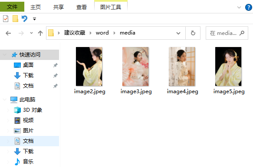253x167 pixels.
Task: Collapse the 快速访问 tree node
Action: click(4, 55)
